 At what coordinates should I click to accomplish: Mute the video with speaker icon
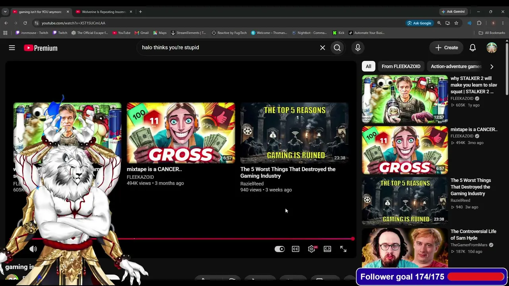pyautogui.click(x=33, y=249)
